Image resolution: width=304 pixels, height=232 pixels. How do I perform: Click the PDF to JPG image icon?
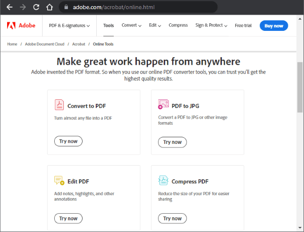(x=163, y=104)
